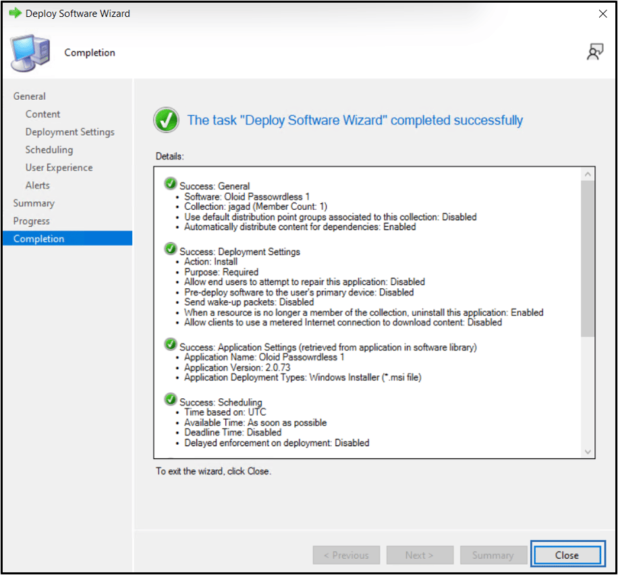Click the Success: Scheduling checkmark icon
The width and height of the screenshot is (618, 575).
click(x=170, y=399)
